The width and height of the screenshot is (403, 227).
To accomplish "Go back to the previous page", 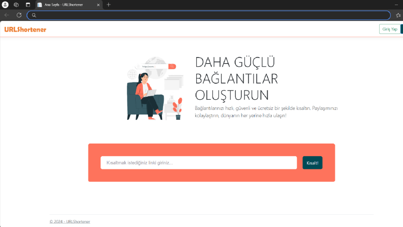I will [7, 15].
